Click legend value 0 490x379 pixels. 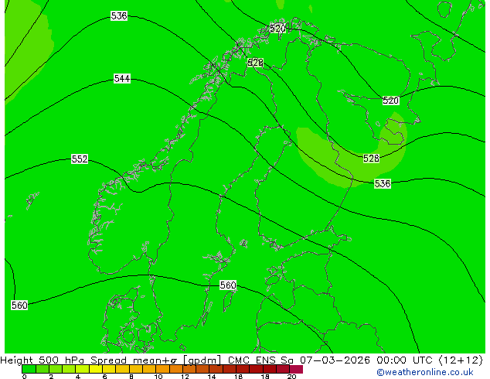(25, 377)
